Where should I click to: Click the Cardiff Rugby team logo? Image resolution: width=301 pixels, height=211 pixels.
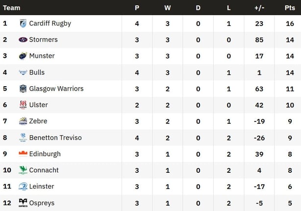[x=23, y=23]
